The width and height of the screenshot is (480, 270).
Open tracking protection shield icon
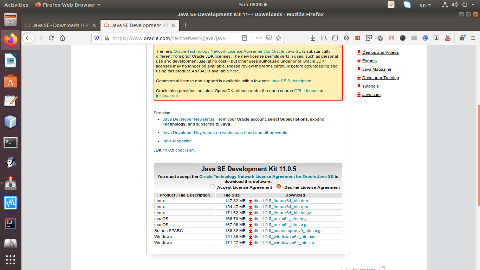click(97, 38)
